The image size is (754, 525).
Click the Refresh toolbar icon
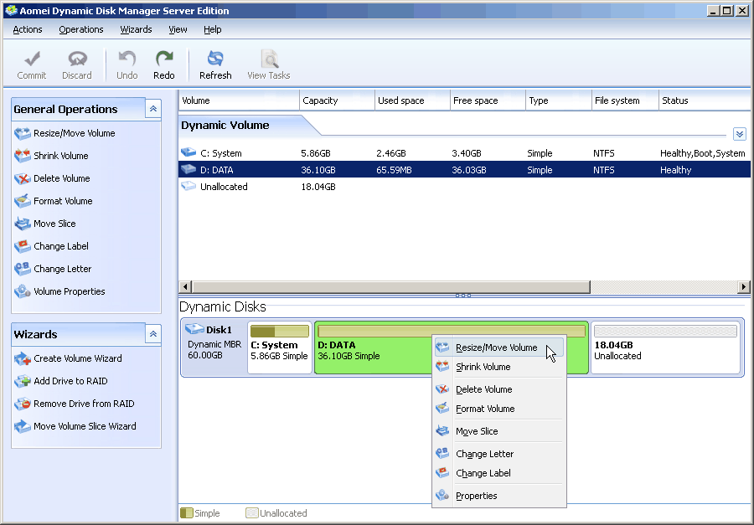pyautogui.click(x=215, y=64)
